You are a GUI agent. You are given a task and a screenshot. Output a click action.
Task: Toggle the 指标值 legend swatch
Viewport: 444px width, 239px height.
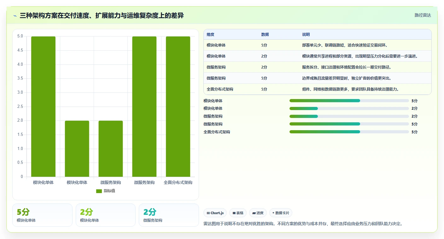99,191
